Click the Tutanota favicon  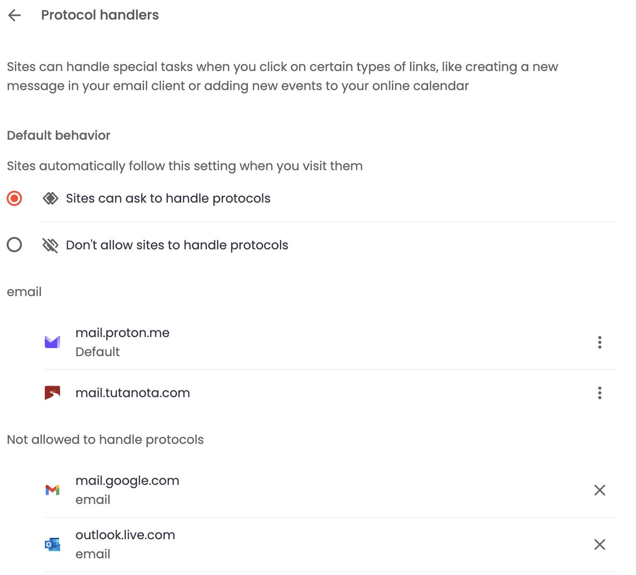[52, 393]
